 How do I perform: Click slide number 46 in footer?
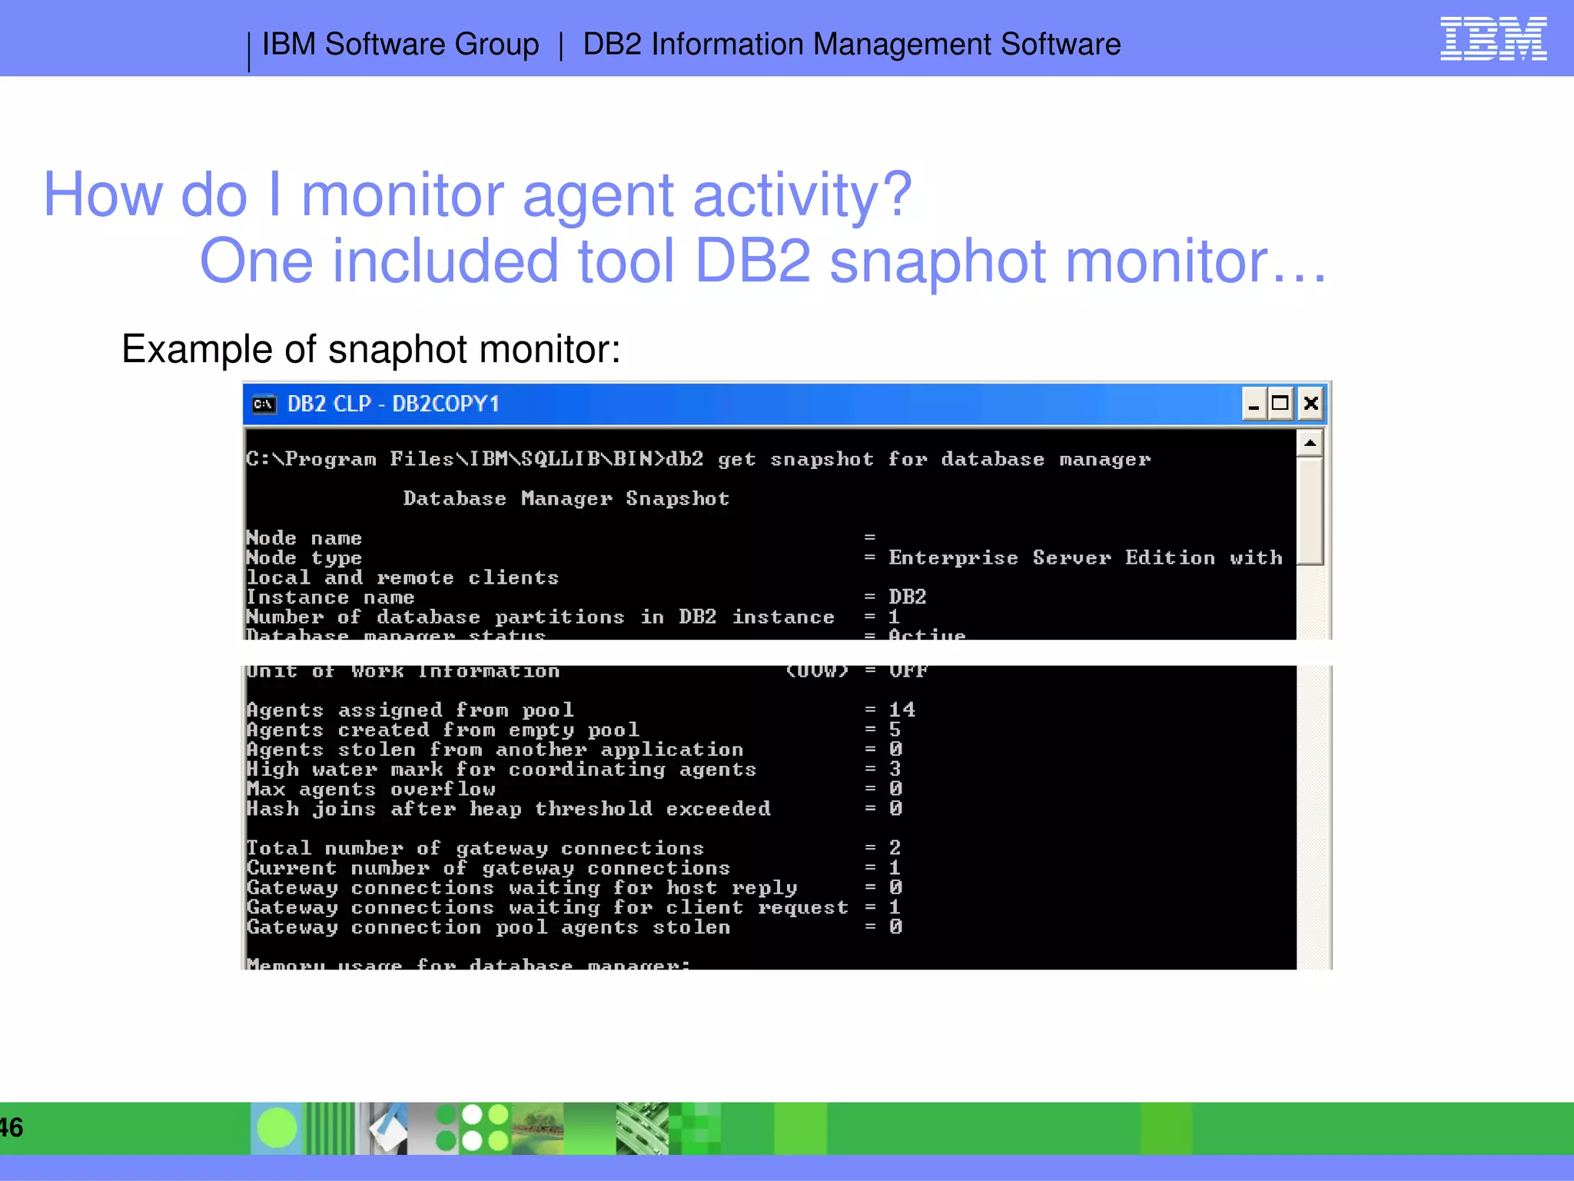(x=12, y=1128)
